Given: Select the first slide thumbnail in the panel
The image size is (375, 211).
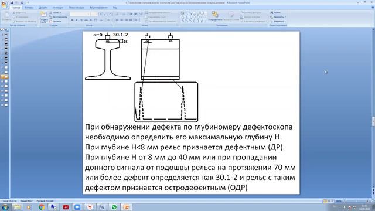Looking at the screenshot, I should pos(6,35).
